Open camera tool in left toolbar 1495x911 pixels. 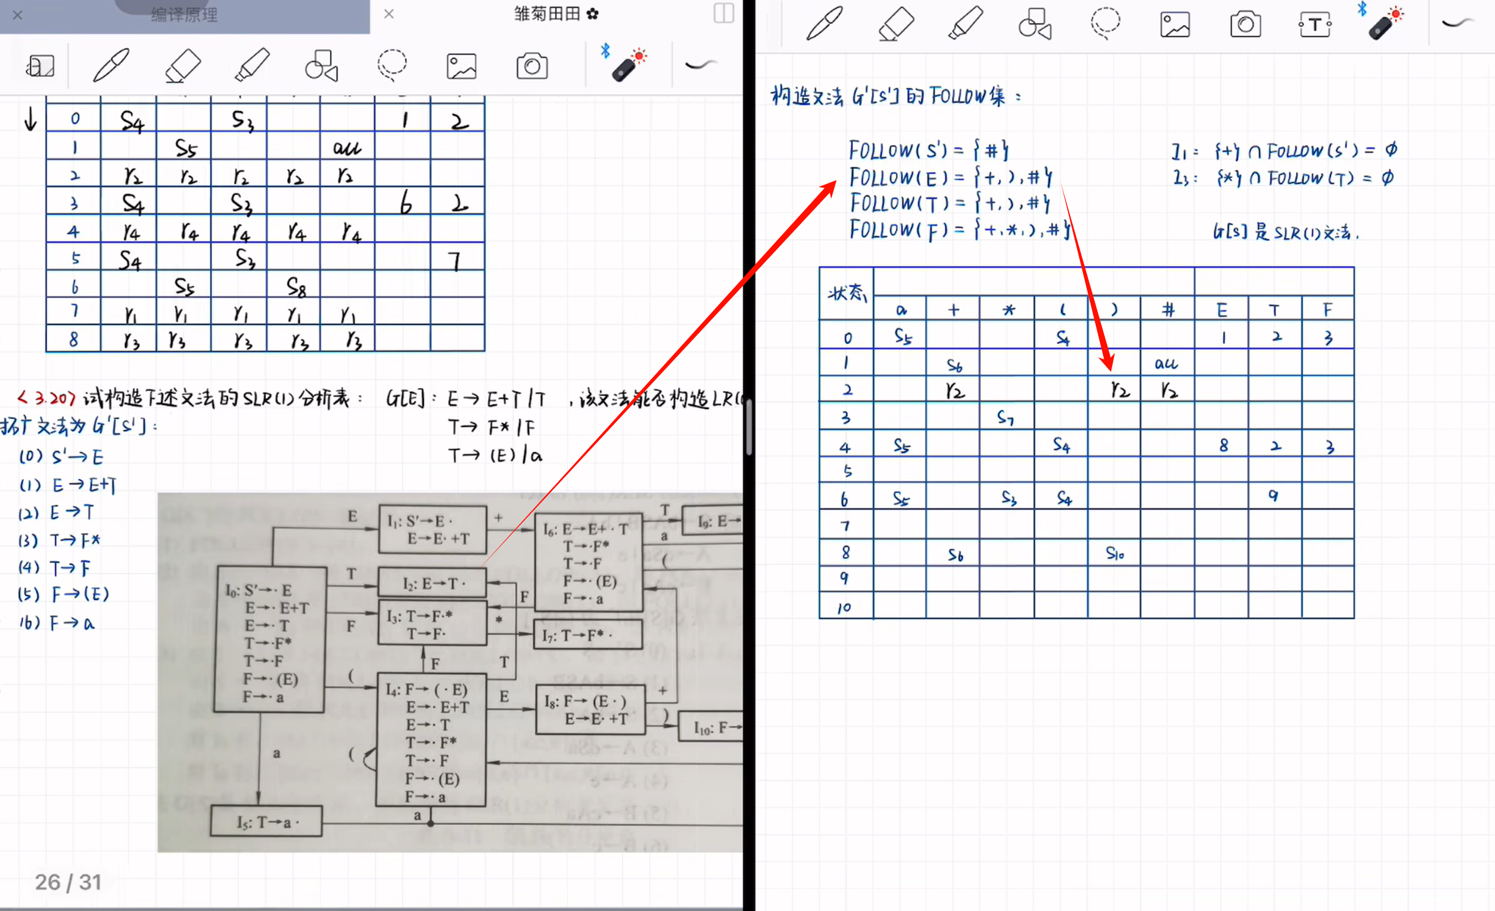point(532,66)
